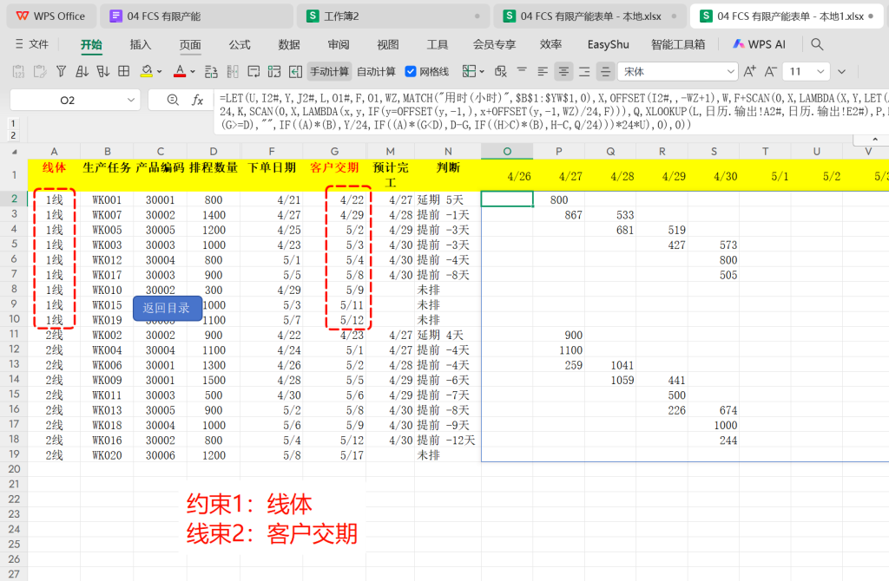The image size is (889, 581).
Task: Click the align right icon
Action: tap(584, 71)
